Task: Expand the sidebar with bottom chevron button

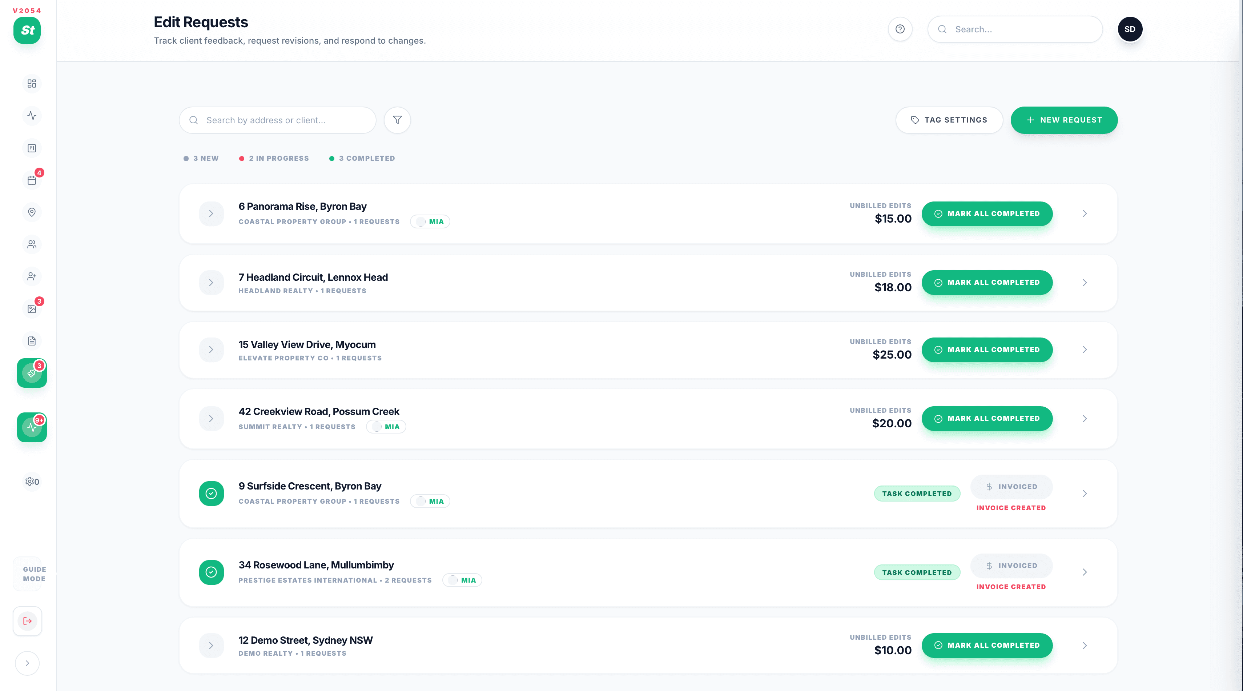Action: [x=28, y=663]
